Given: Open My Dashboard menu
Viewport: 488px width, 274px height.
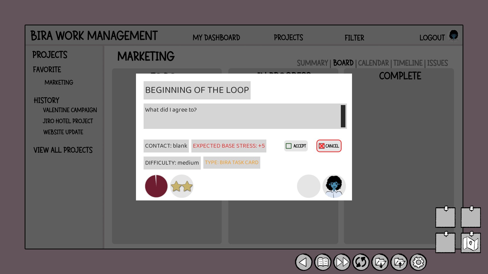Looking at the screenshot, I should [x=216, y=38].
